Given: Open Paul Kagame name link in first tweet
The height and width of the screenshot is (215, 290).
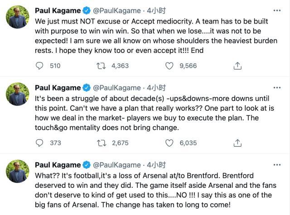Looking at the screenshot, I should click(58, 11).
